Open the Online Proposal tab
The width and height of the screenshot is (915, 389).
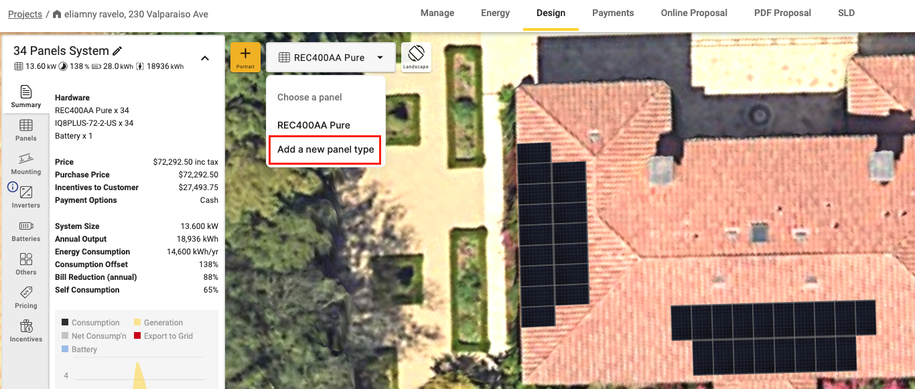[x=694, y=13]
